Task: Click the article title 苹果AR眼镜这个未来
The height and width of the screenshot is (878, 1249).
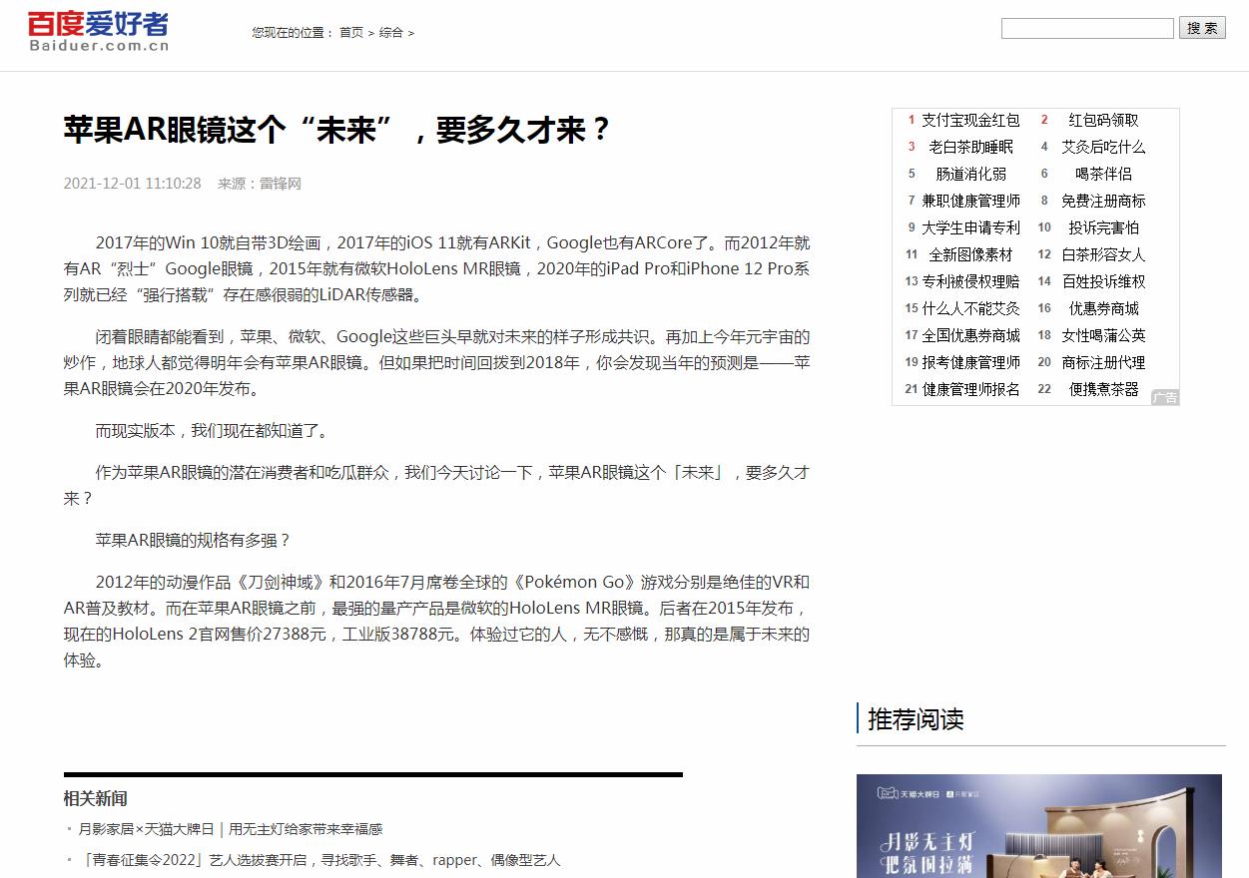Action: (336, 130)
